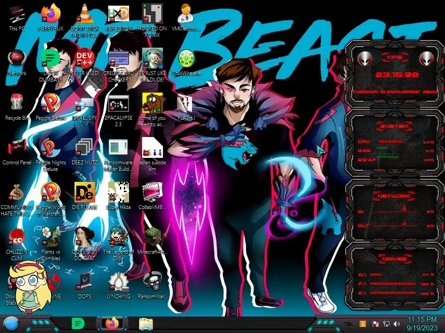Viewport: 445px width, 333px height.
Task: Open the Start menu orb
Action: (x=11, y=324)
